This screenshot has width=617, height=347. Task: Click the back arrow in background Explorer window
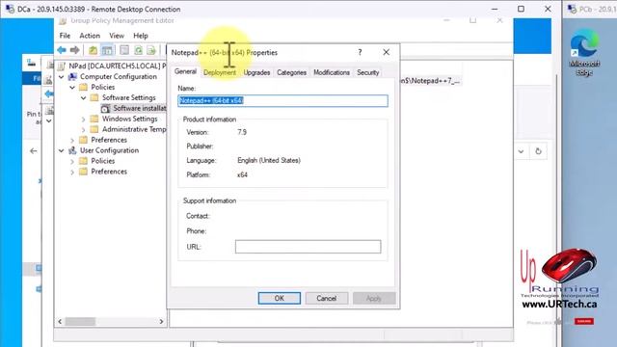[x=34, y=150]
